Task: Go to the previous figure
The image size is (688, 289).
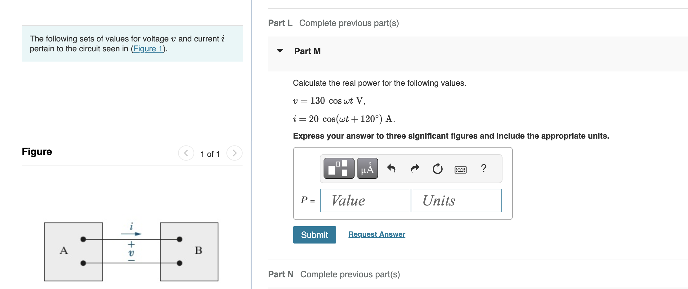Action: [x=186, y=153]
